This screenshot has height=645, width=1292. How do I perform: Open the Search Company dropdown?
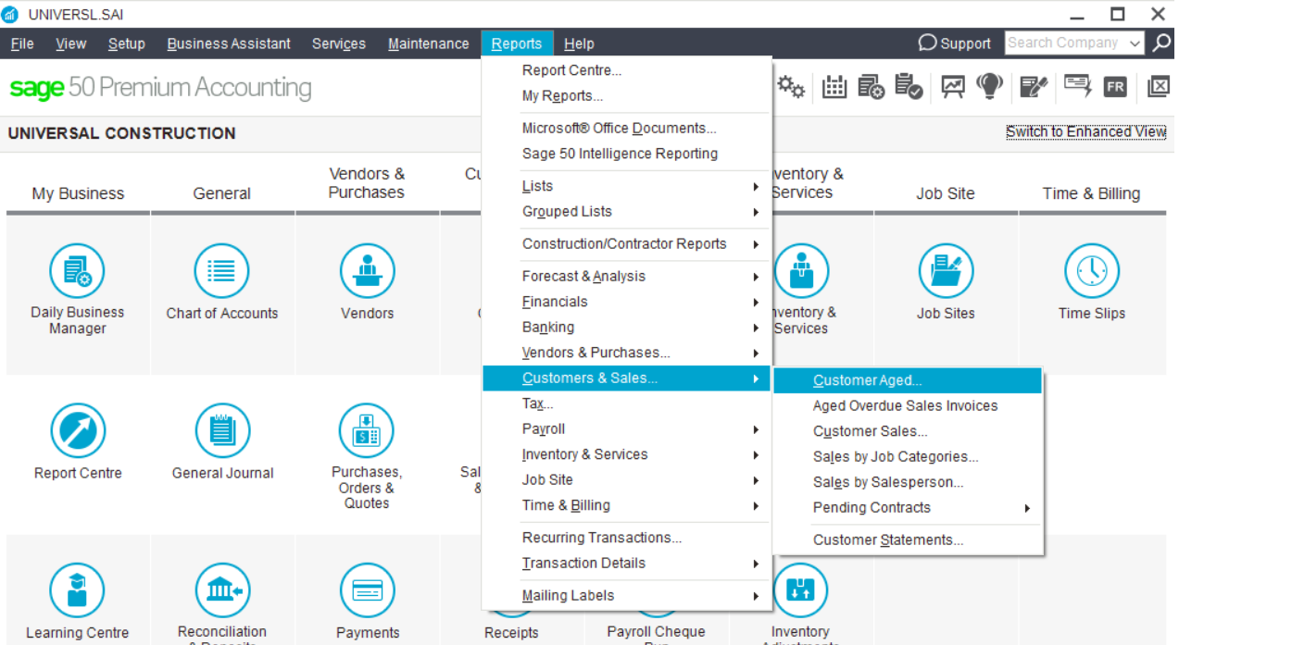(1135, 43)
